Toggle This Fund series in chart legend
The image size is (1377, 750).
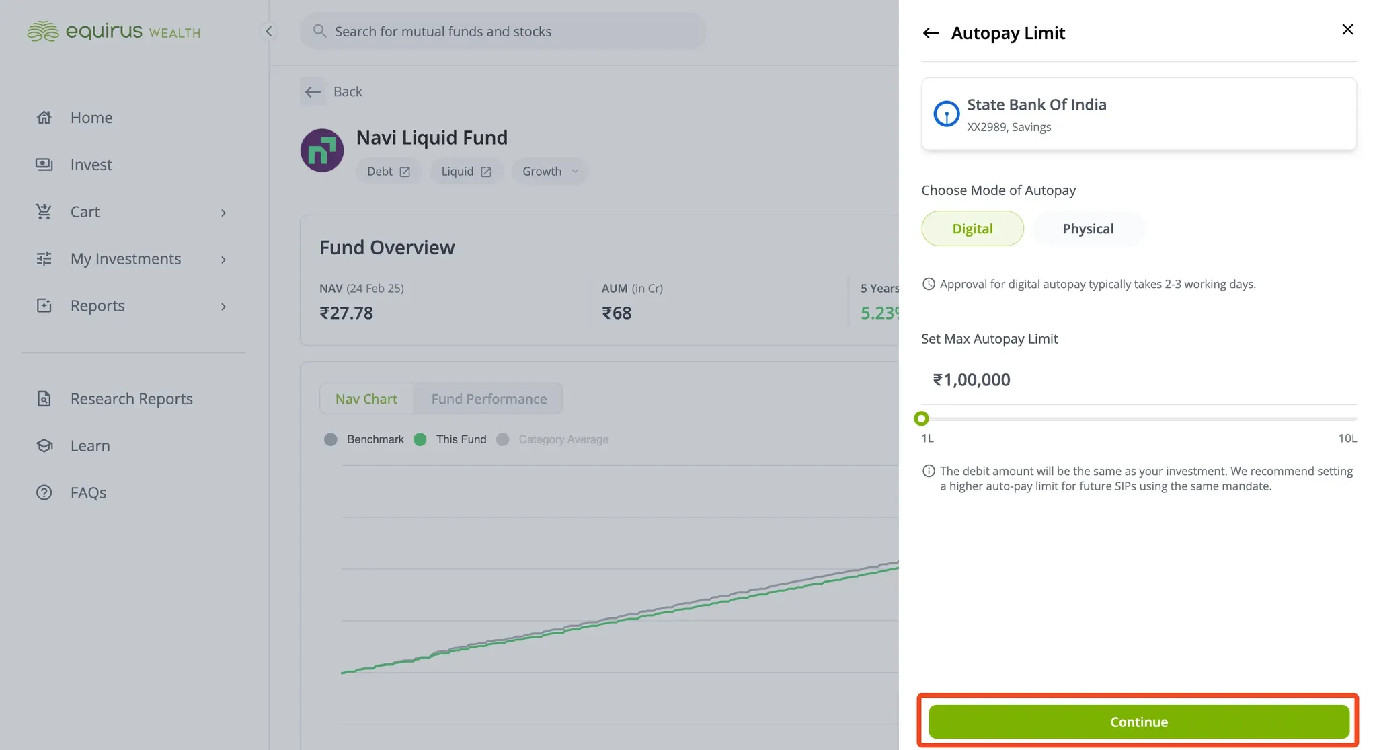[450, 439]
